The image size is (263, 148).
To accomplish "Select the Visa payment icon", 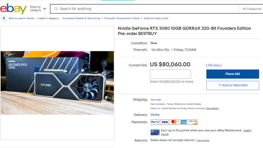I will (x=164, y=122).
